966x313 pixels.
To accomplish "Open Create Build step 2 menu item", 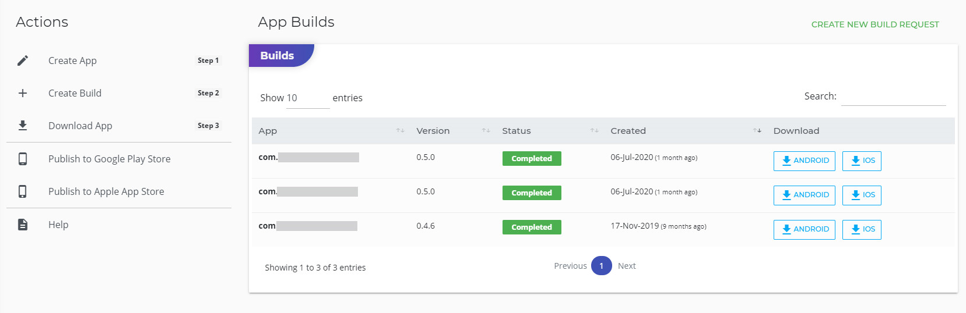I will pos(75,93).
